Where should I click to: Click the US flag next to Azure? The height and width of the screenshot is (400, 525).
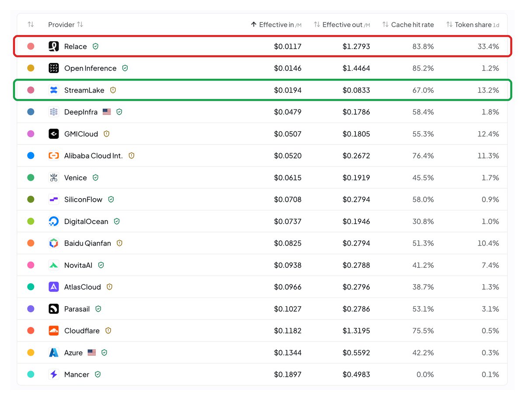[x=91, y=353]
